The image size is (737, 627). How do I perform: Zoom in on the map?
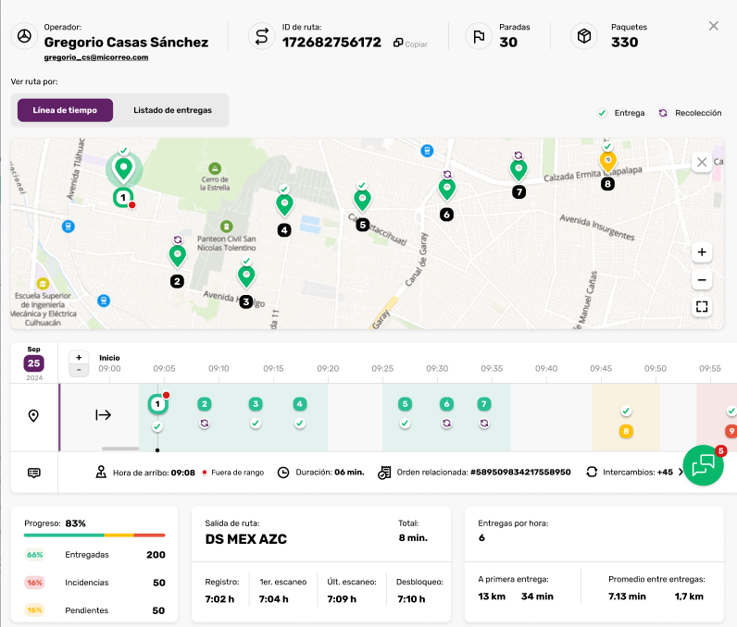point(702,252)
